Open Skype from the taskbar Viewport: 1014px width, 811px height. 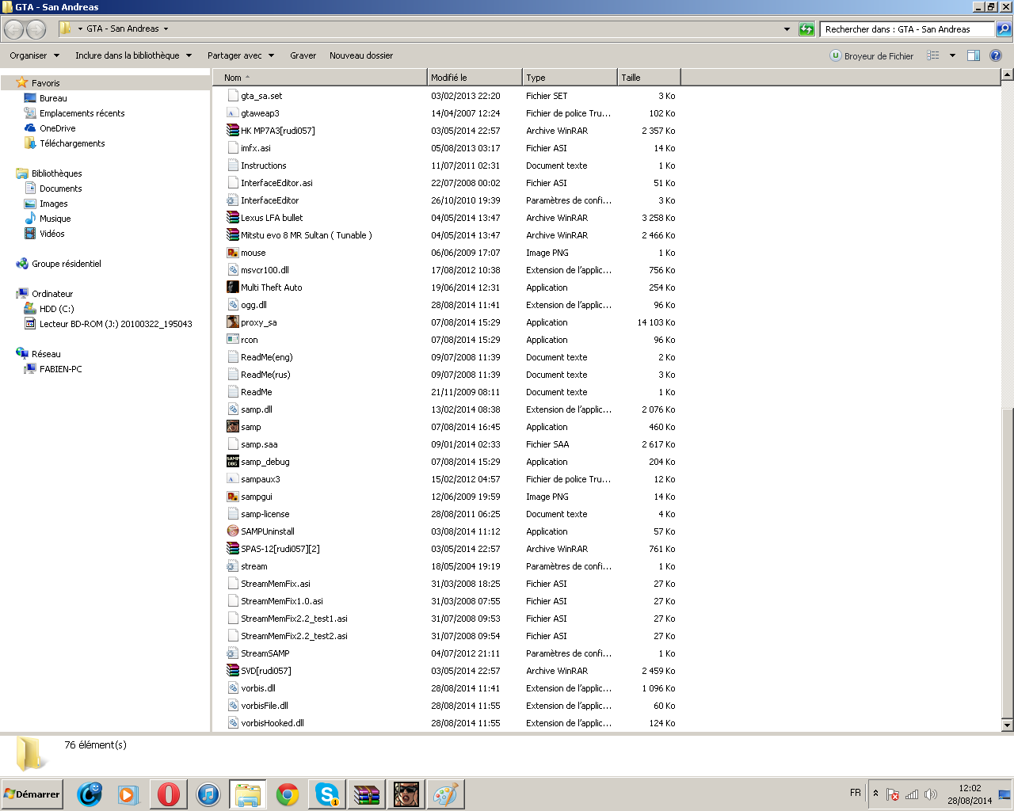pos(326,794)
